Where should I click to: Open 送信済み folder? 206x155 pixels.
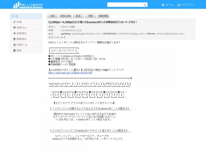(x=26, y=33)
